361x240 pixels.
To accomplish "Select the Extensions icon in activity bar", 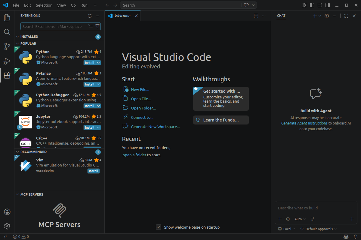I will tap(7, 76).
